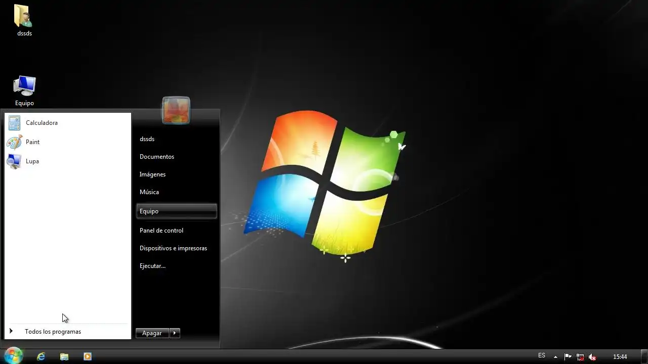Click the Apagar button

(152, 333)
